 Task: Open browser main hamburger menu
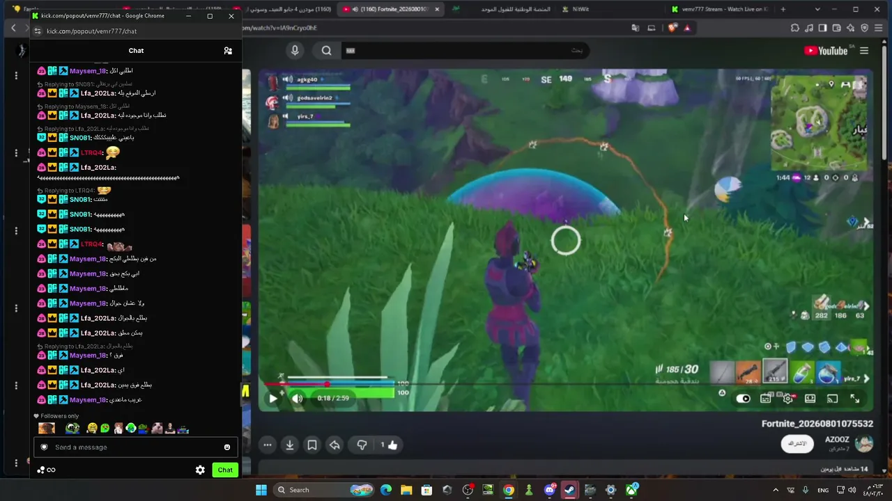(x=879, y=28)
